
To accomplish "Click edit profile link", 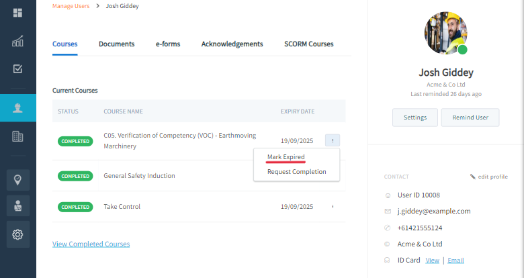I will pos(492,177).
